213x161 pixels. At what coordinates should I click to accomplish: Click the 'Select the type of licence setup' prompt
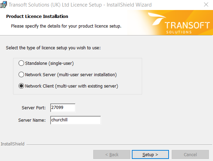click(53, 48)
